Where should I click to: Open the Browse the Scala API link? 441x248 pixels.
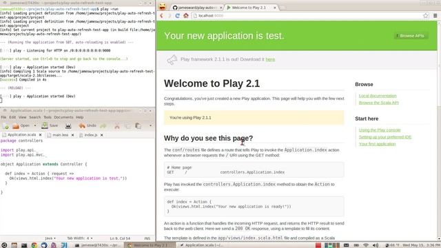click(378, 103)
